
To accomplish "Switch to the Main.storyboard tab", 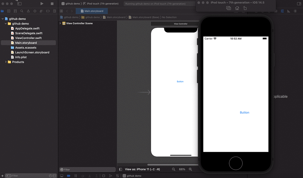I will 92,11.
